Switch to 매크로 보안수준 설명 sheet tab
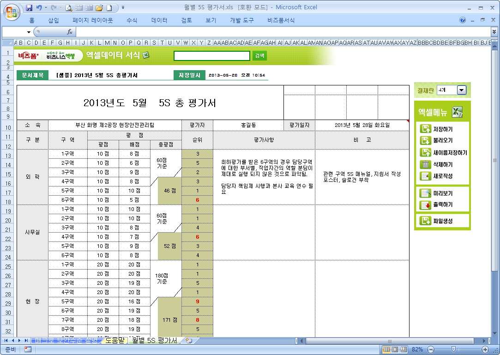Viewport: 500px width, 355px height. point(66,341)
